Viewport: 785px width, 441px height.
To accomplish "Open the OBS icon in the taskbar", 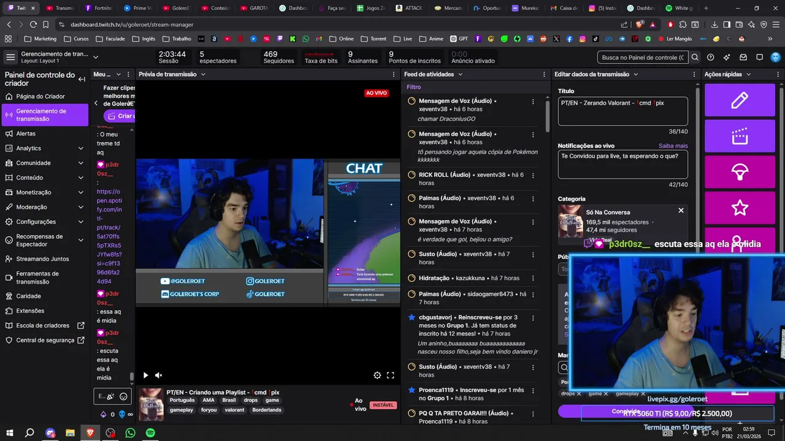I will [110, 433].
